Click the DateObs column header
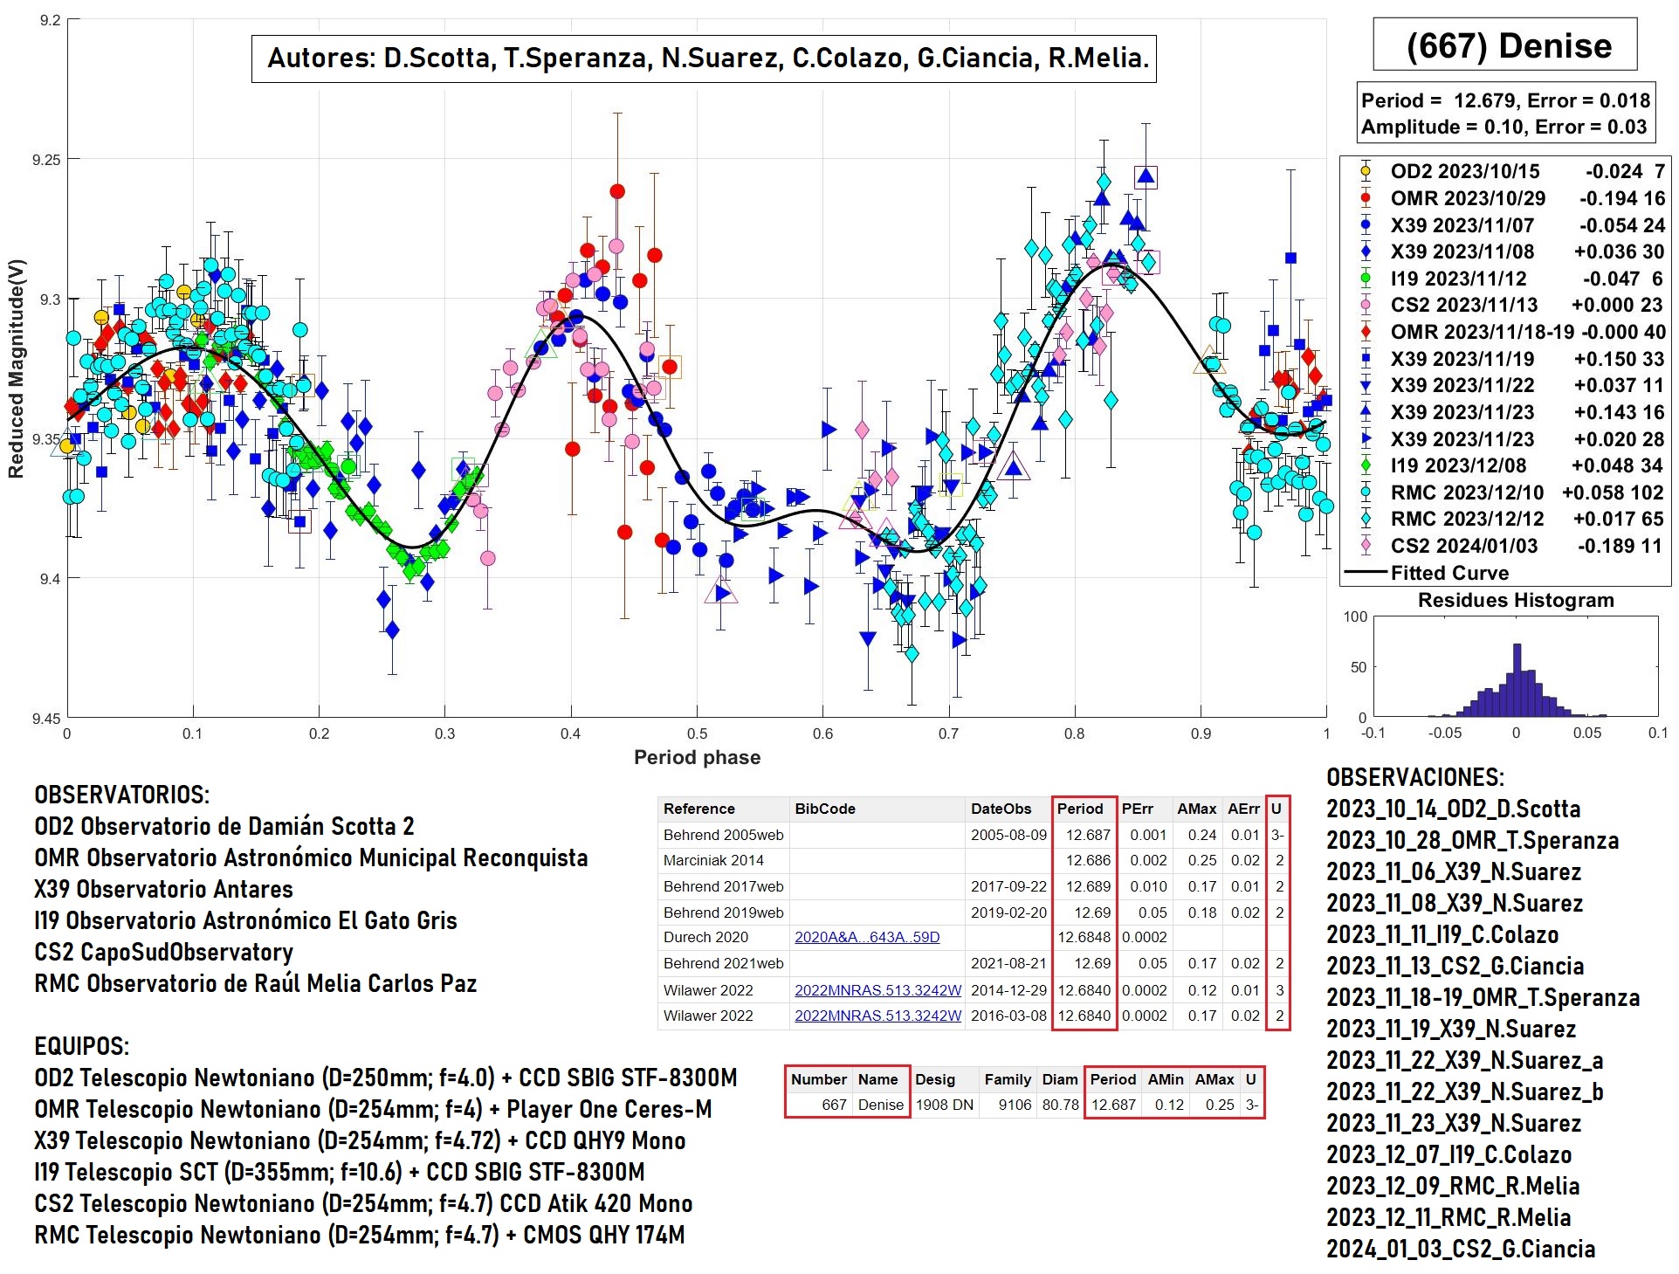 coord(1001,809)
